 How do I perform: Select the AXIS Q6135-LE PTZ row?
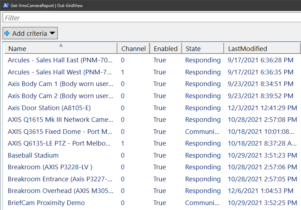point(152,143)
